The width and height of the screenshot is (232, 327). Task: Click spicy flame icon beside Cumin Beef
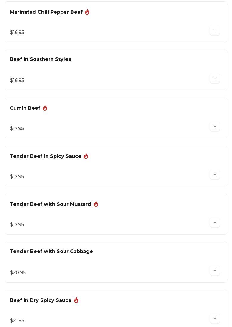point(45,108)
